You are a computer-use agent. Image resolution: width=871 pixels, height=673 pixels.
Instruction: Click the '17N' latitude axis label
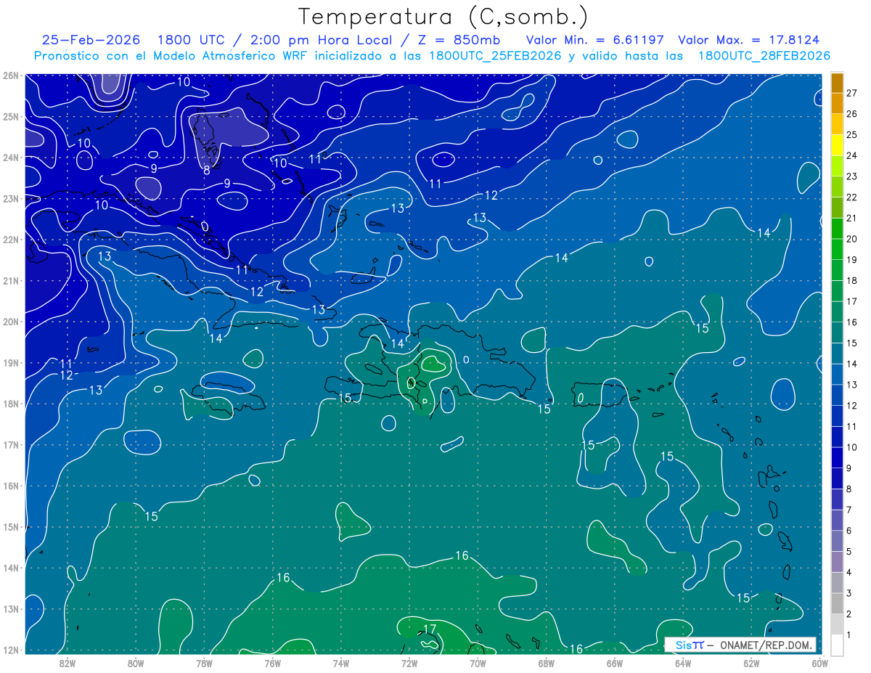[x=10, y=444]
